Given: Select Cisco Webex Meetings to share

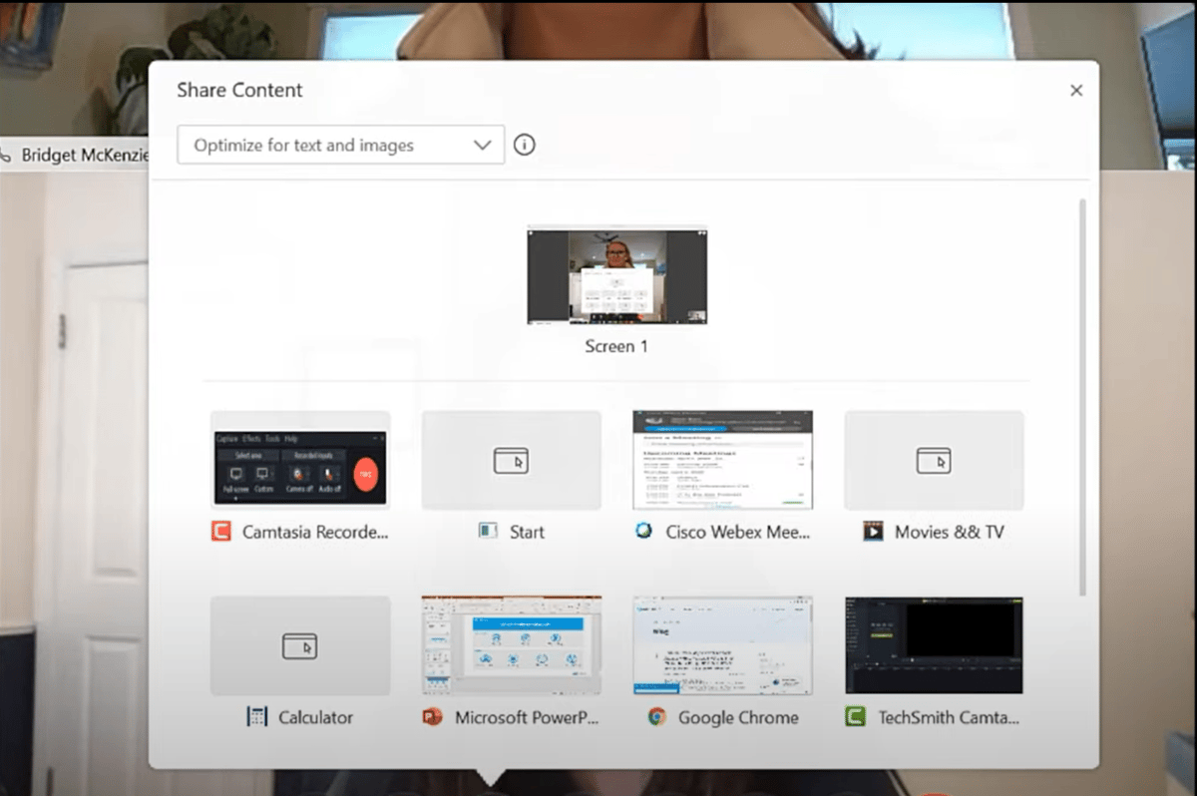Looking at the screenshot, I should (722, 460).
